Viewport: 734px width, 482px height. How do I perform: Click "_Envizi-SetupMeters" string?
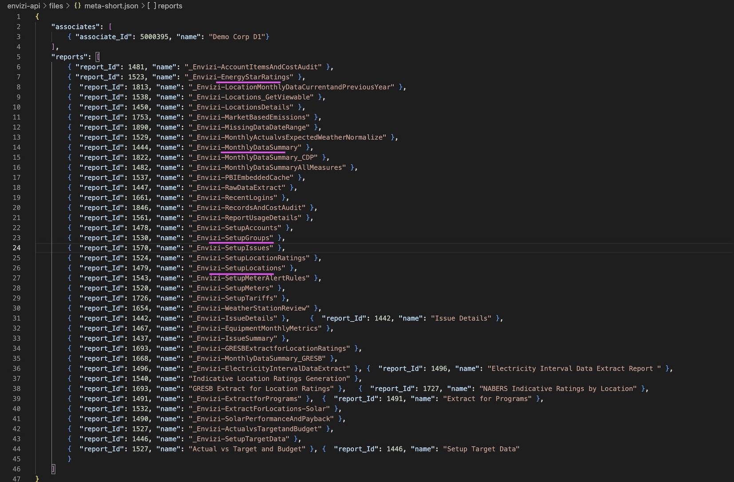pos(231,288)
